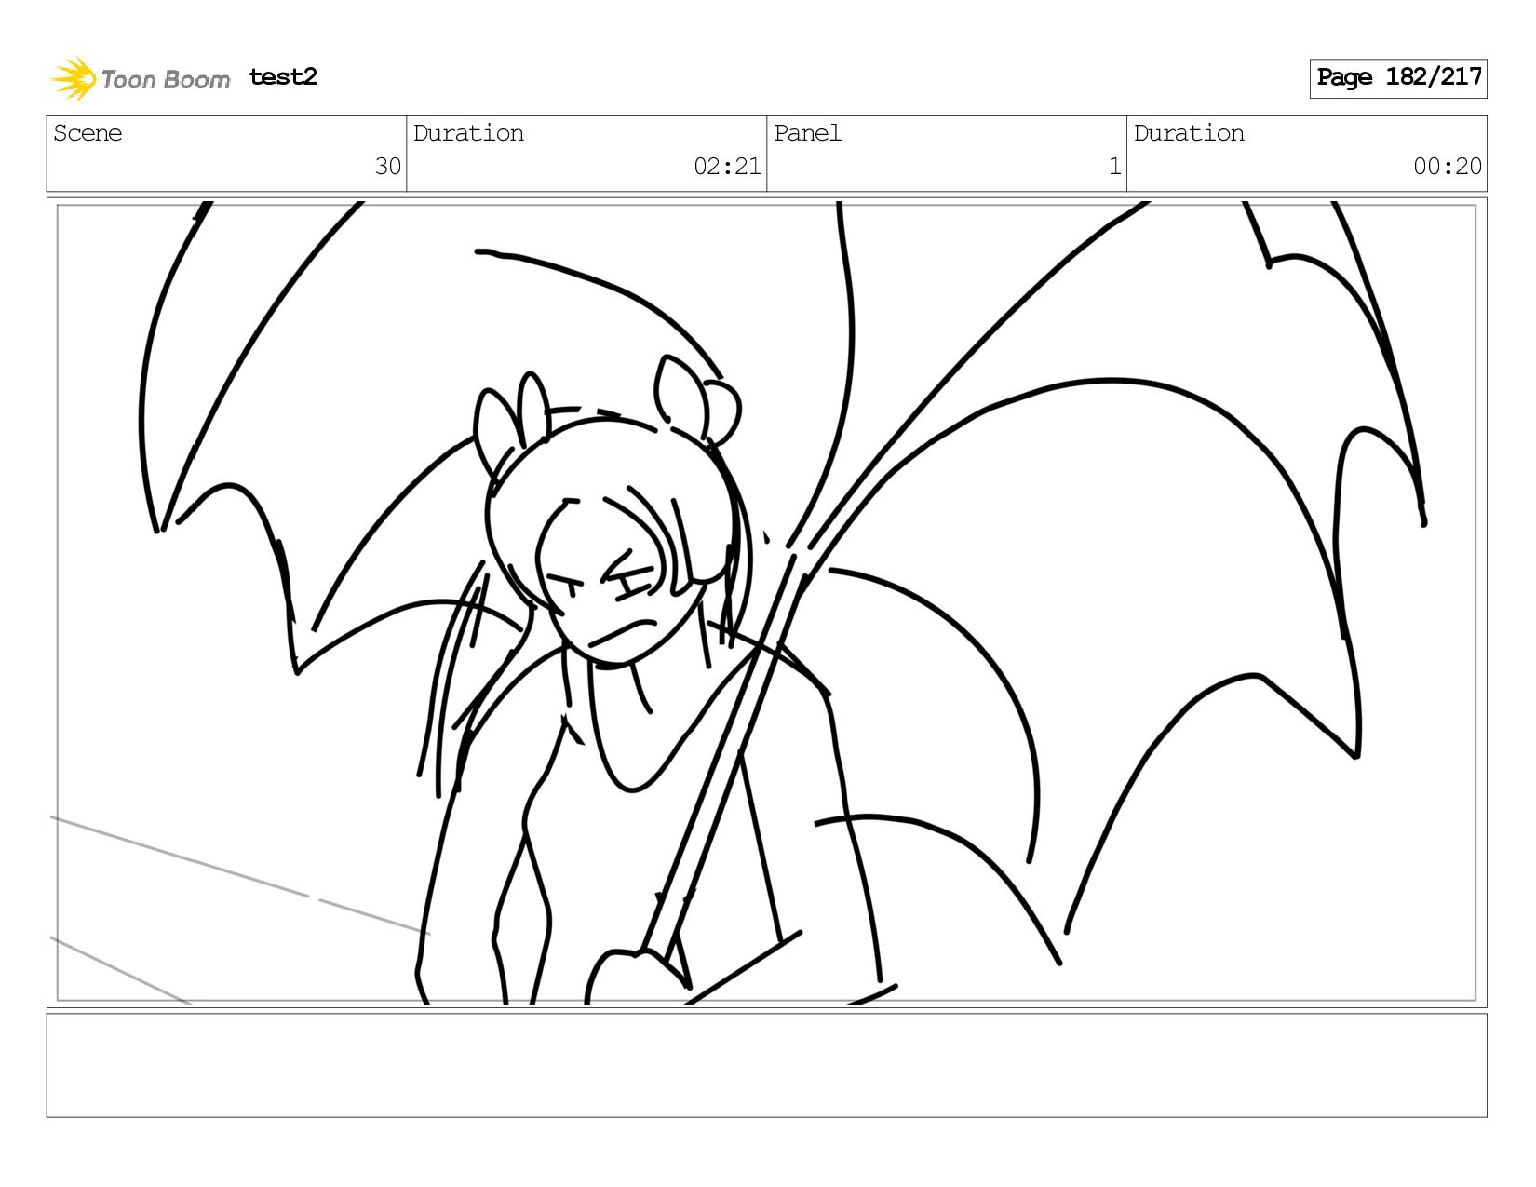The width and height of the screenshot is (1536, 1187).
Task: Click the empty notes box below panel
Action: pyautogui.click(x=766, y=1065)
